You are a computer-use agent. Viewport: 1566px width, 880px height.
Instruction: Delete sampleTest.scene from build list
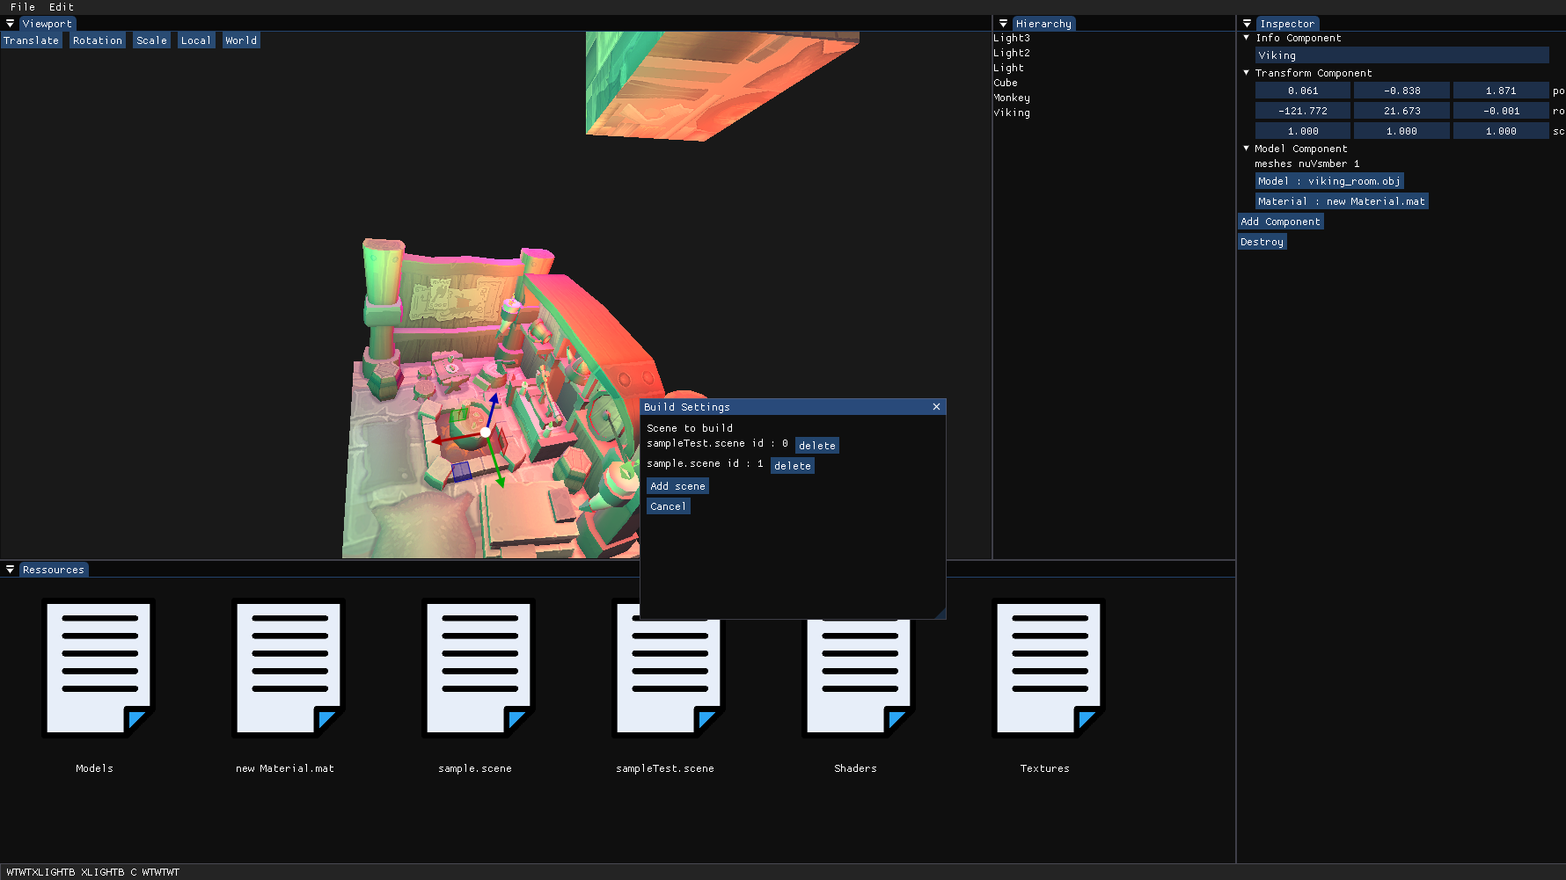816,446
